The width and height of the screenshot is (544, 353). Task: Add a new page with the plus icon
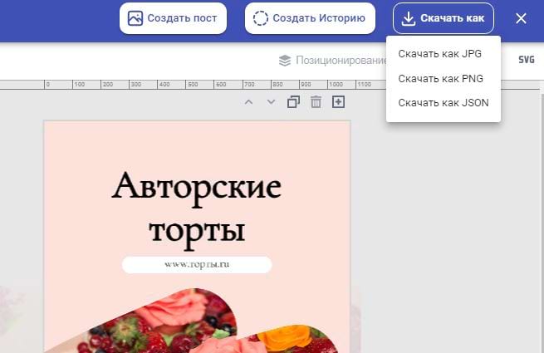coord(338,102)
